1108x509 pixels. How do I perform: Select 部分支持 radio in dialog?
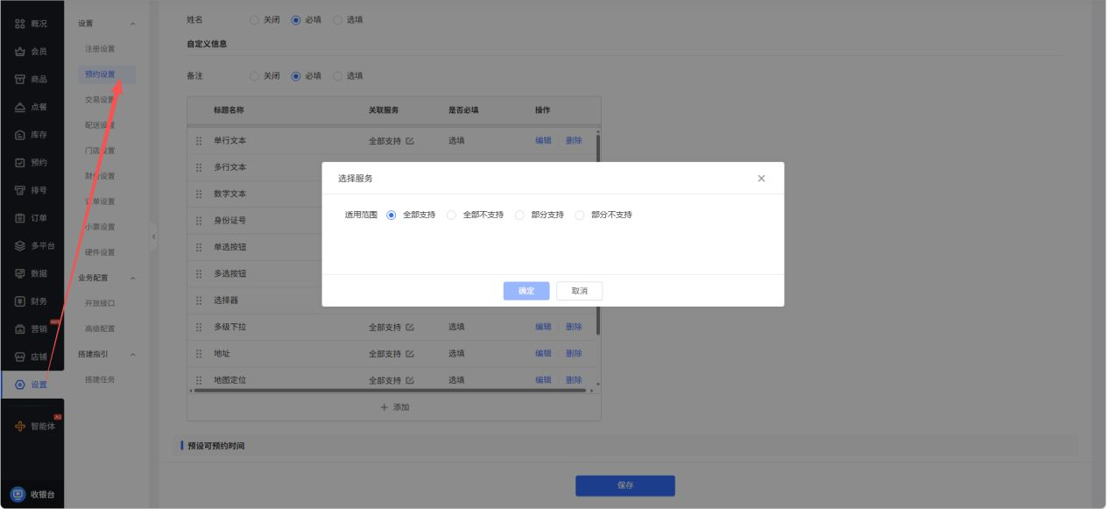[x=519, y=215]
